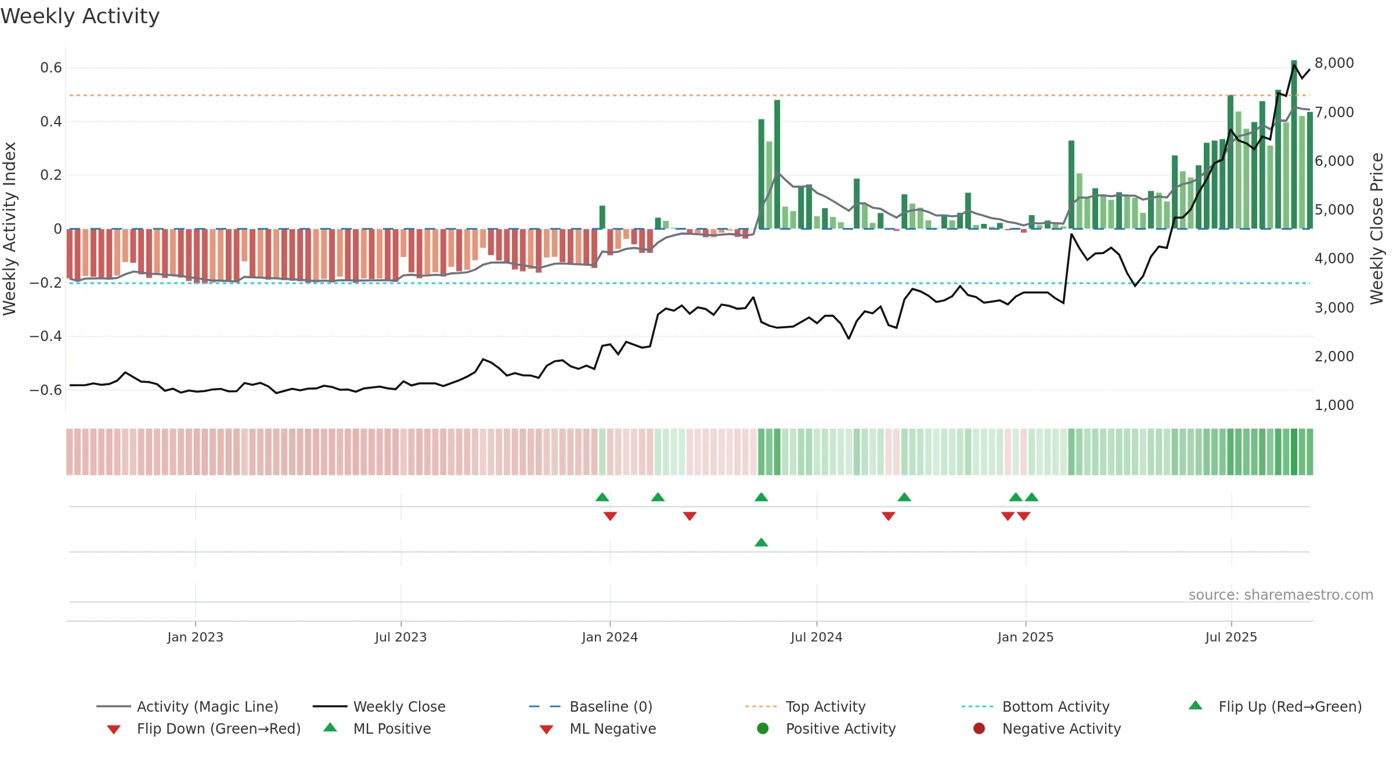
Task: Click the 2,000 price axis tick
Action: coord(1334,356)
